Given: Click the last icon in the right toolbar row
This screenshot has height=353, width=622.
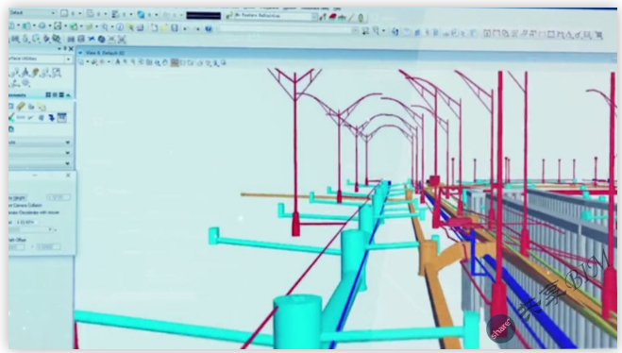Looking at the screenshot, I should (x=599, y=35).
